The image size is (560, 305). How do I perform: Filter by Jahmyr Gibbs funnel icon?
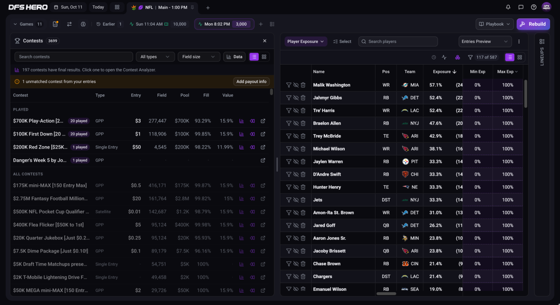coord(289,98)
